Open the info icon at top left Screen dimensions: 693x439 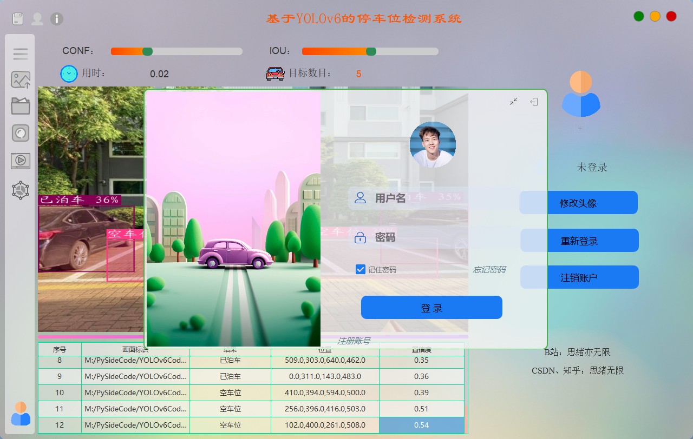pos(57,19)
